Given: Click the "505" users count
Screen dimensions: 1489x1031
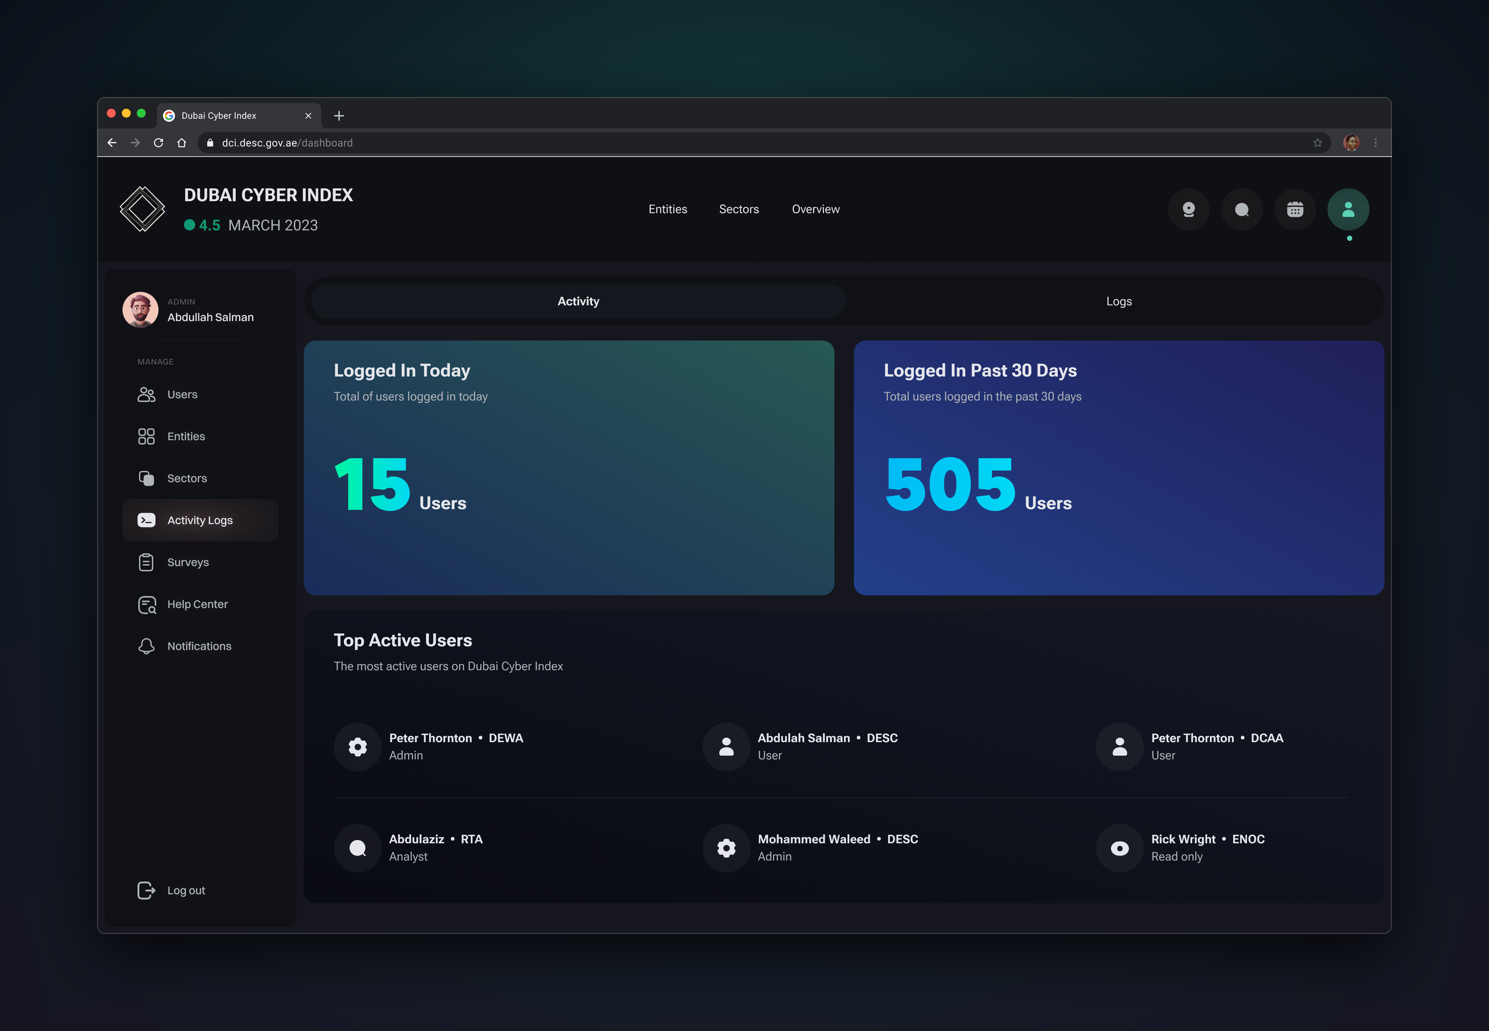Looking at the screenshot, I should (950, 484).
